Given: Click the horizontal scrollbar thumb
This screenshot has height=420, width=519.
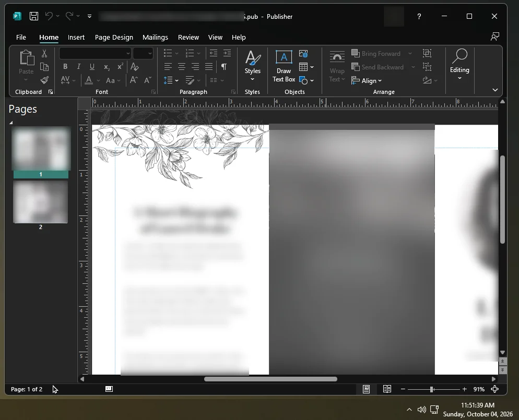Looking at the screenshot, I should pos(270,379).
